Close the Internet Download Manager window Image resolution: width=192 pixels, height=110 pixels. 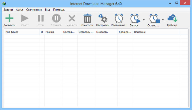[185, 3]
